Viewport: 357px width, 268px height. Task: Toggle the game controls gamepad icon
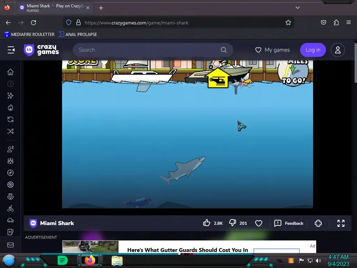point(318,223)
